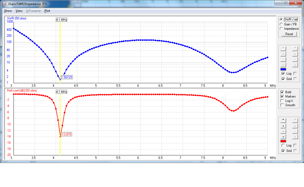
Task: Click the yellow frequency marker in the Refl coef plot
Action: click(x=60, y=125)
